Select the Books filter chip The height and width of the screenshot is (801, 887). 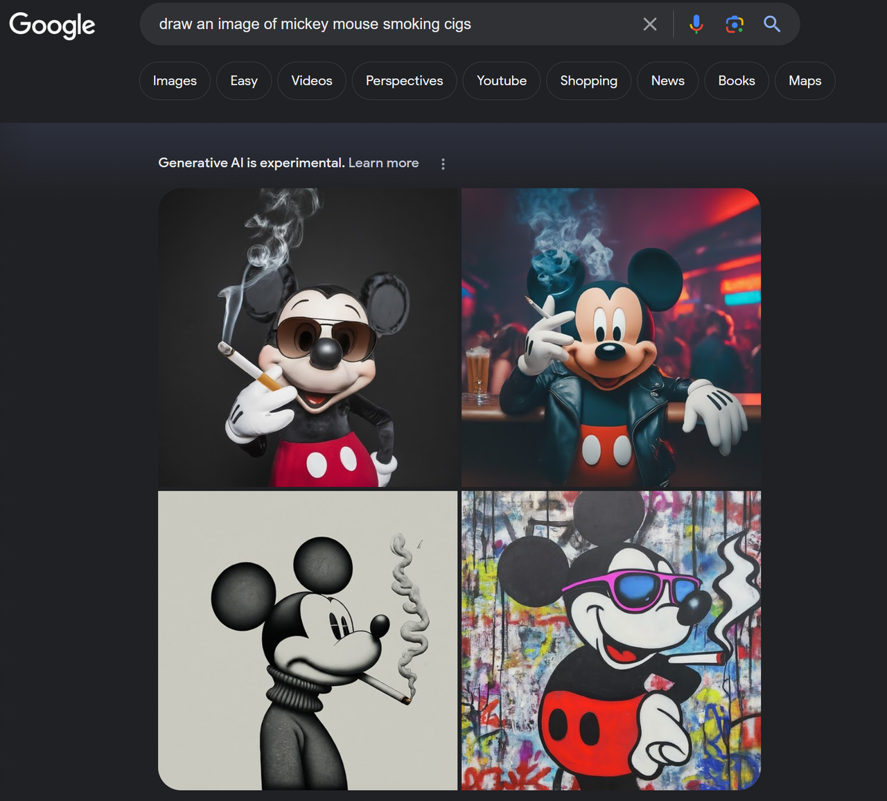pyautogui.click(x=737, y=80)
